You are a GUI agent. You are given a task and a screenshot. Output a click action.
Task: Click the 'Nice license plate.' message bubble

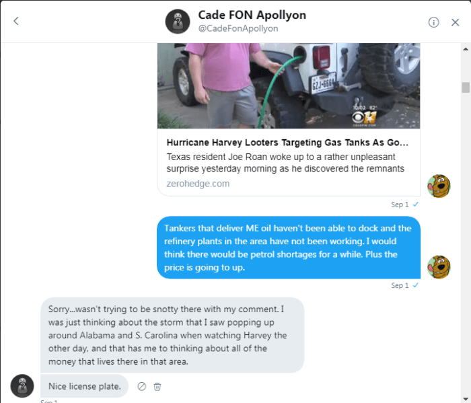(x=84, y=386)
